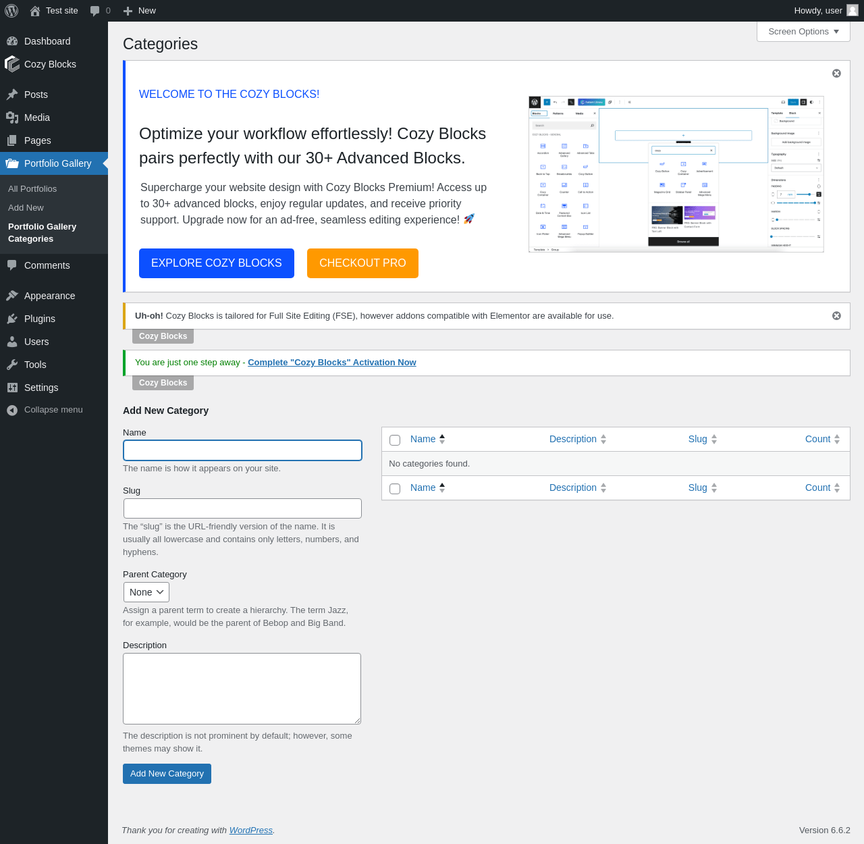Click the Plugins plug icon
The image size is (864, 844).
(x=12, y=319)
